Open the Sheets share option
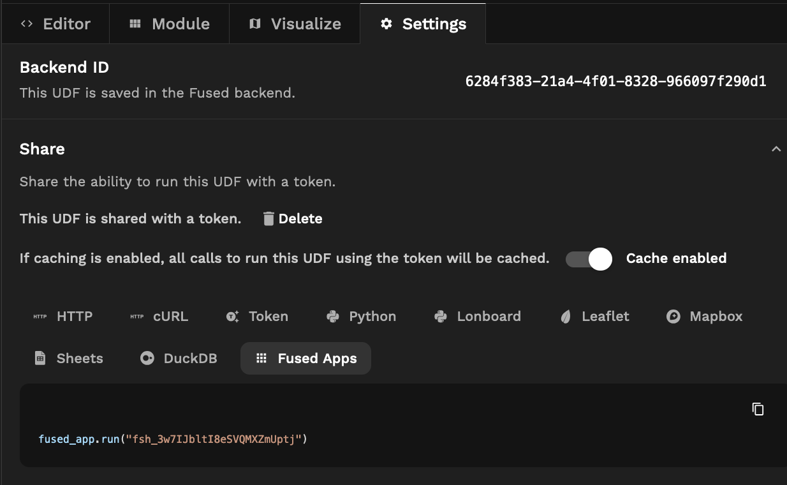This screenshot has height=485, width=787. point(68,359)
